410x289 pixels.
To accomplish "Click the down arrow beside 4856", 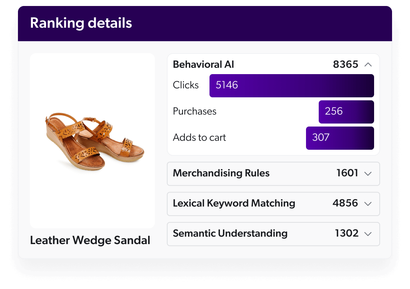I will pos(368,204).
